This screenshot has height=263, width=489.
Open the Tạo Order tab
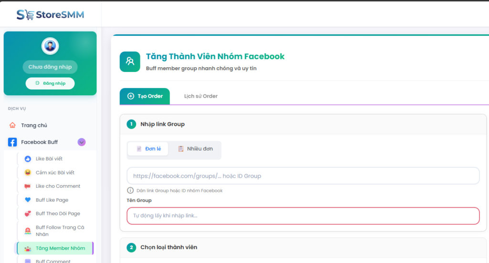point(145,96)
